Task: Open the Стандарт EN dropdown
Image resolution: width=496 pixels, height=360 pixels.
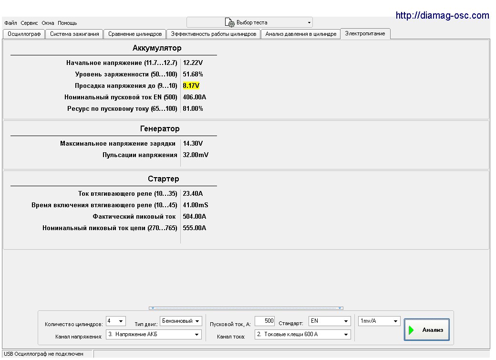Action: pyautogui.click(x=330, y=321)
